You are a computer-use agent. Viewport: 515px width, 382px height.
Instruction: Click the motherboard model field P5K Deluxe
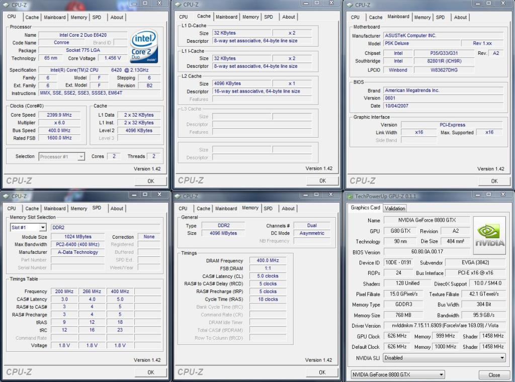421,43
